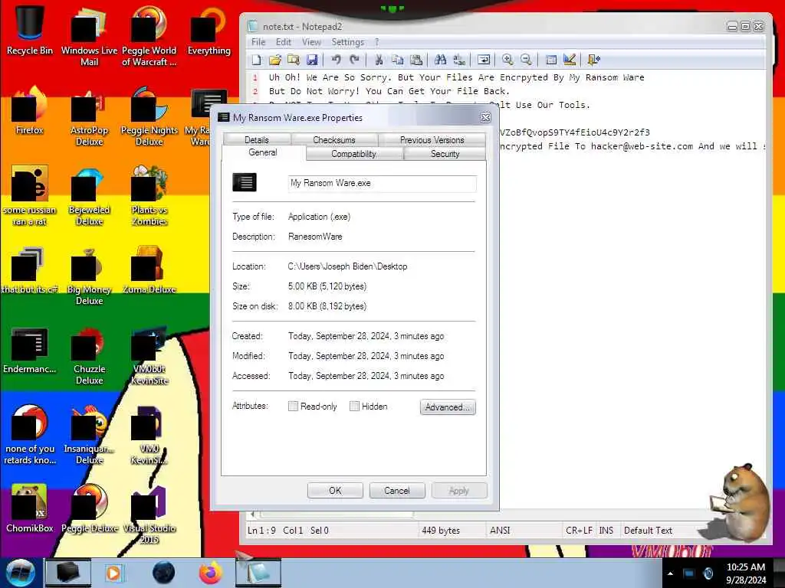Cut selection using the scissors icon
This screenshot has width=785, height=588.
coord(379,60)
